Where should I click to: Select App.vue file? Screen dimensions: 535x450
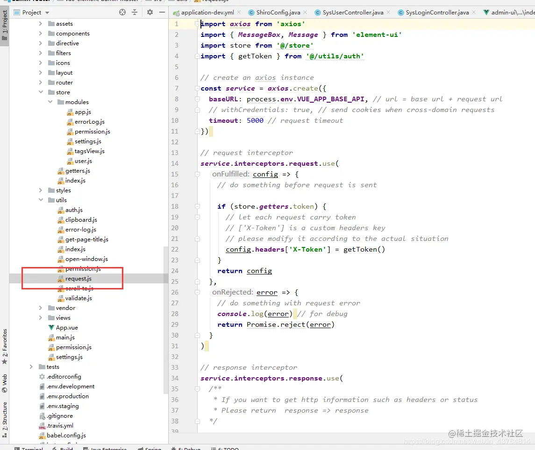click(x=66, y=328)
